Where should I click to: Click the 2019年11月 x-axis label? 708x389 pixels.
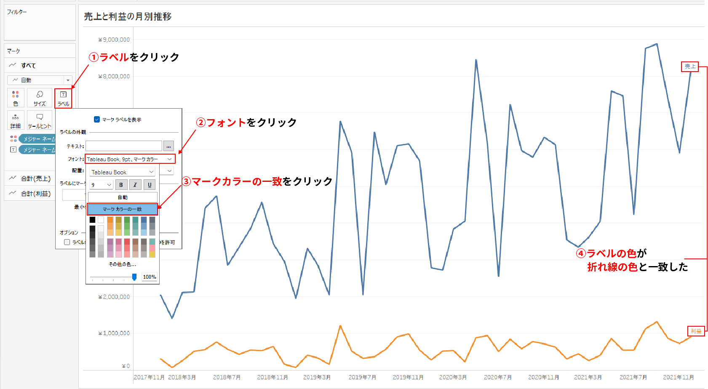(x=408, y=377)
